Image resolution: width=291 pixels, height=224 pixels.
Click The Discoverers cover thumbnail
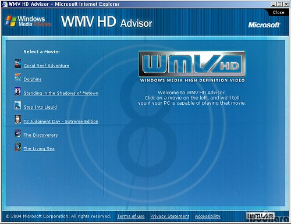[x=17, y=133]
